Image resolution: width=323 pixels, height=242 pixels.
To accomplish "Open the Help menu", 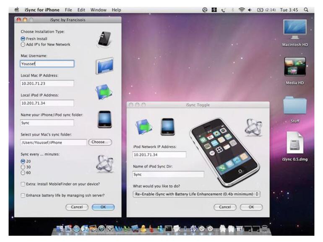I will pos(116,10).
